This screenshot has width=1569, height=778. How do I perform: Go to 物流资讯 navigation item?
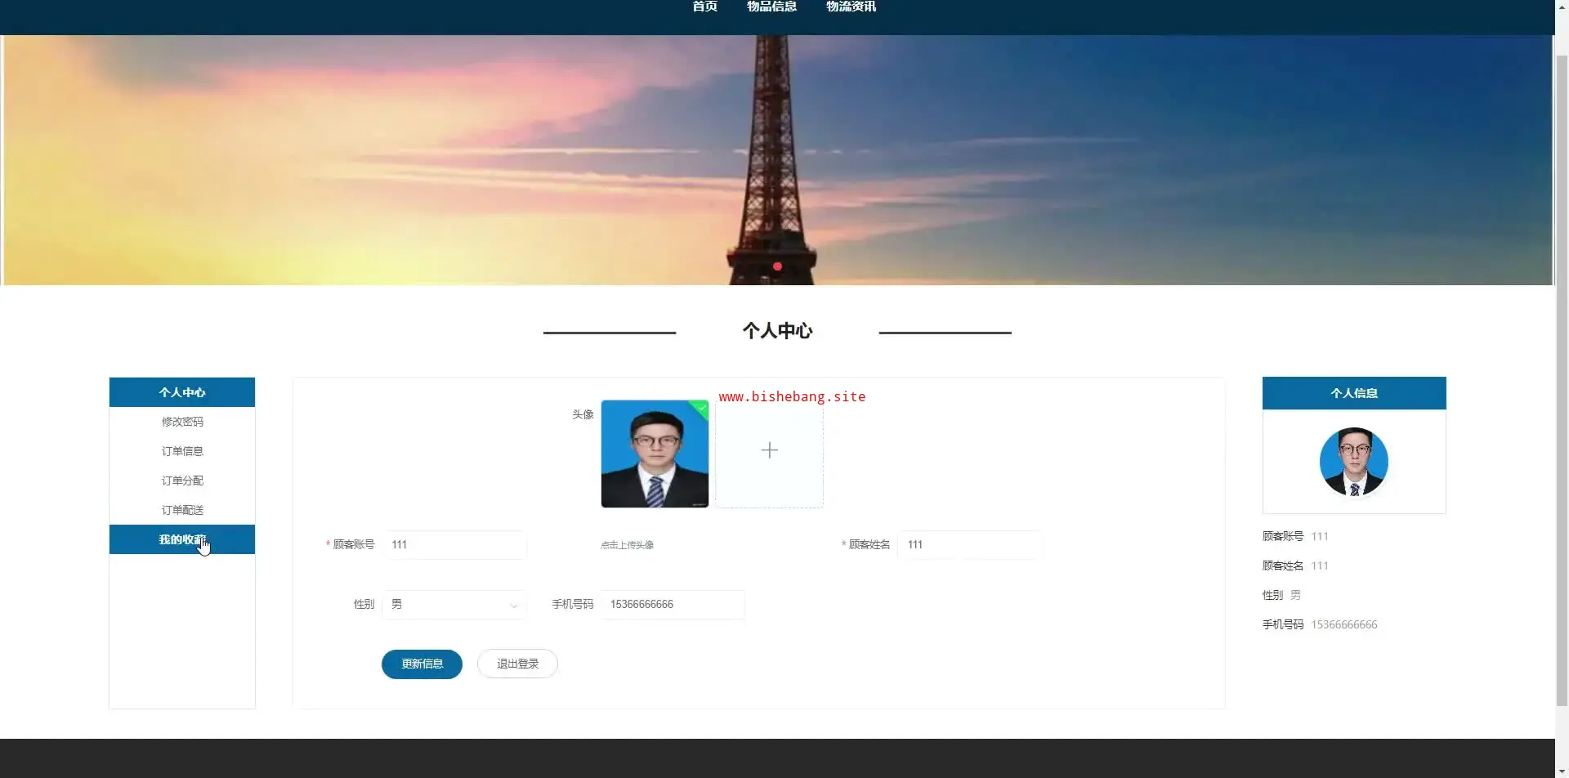tap(851, 7)
